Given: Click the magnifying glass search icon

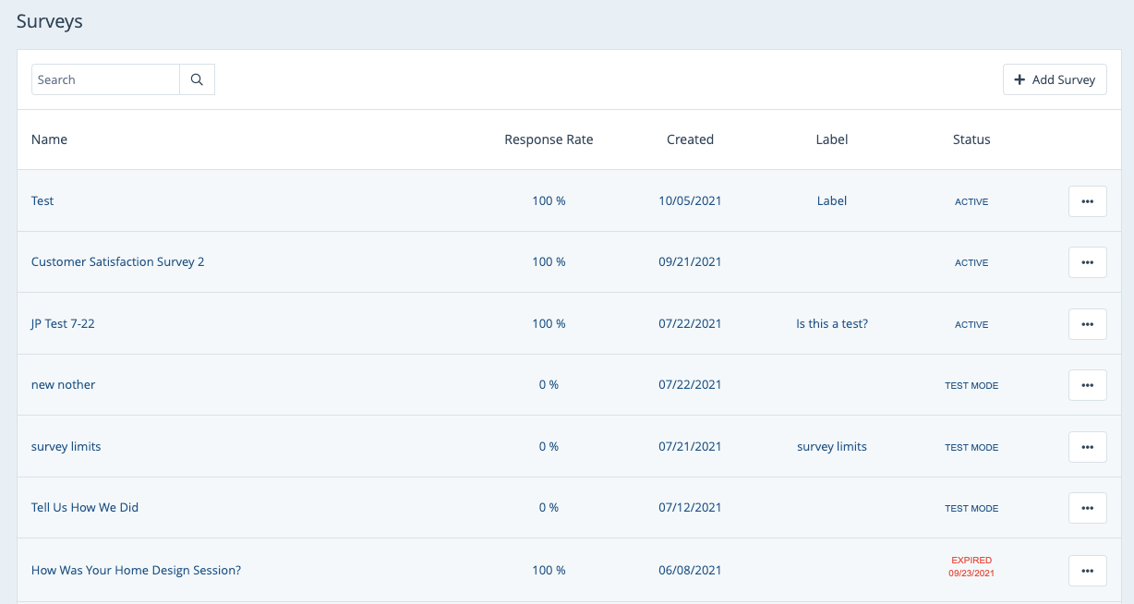Looking at the screenshot, I should (x=197, y=79).
